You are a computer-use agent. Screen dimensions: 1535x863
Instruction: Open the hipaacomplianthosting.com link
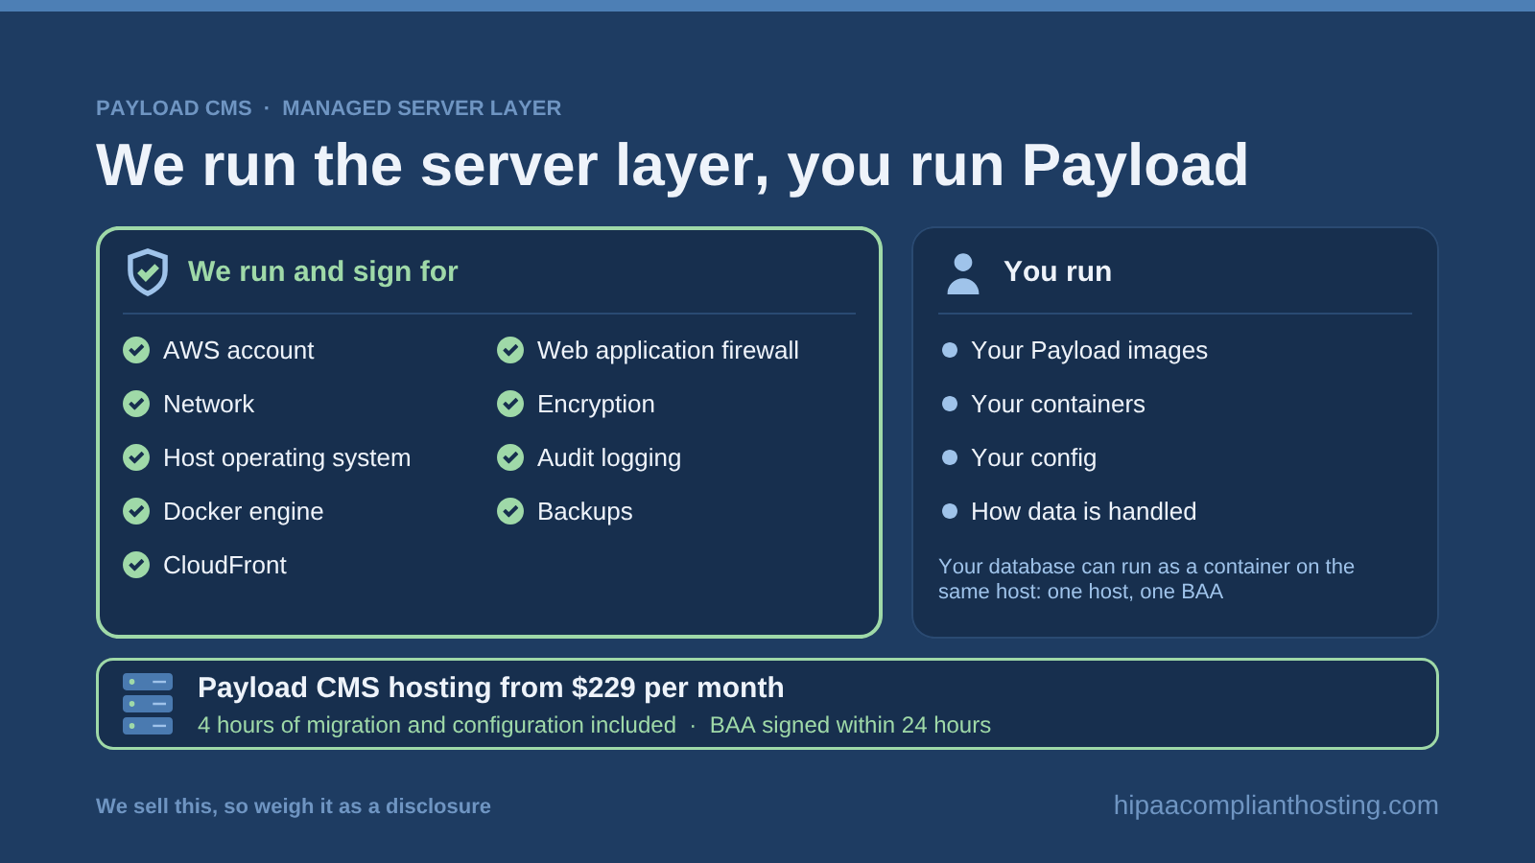(1276, 805)
